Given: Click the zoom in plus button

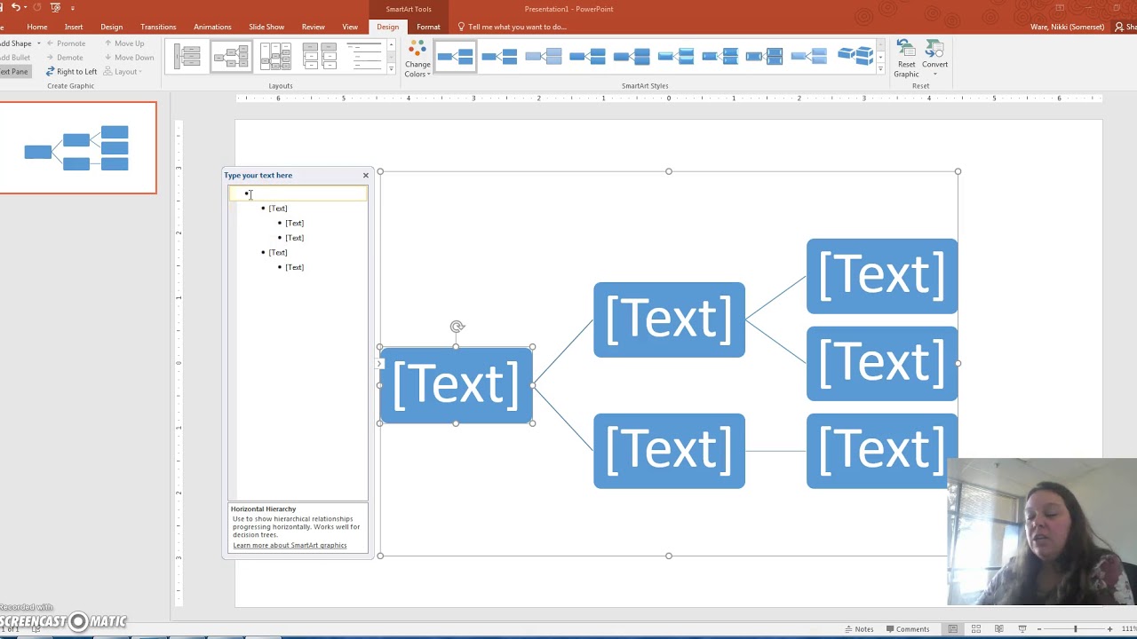Looking at the screenshot, I should point(1109,629).
